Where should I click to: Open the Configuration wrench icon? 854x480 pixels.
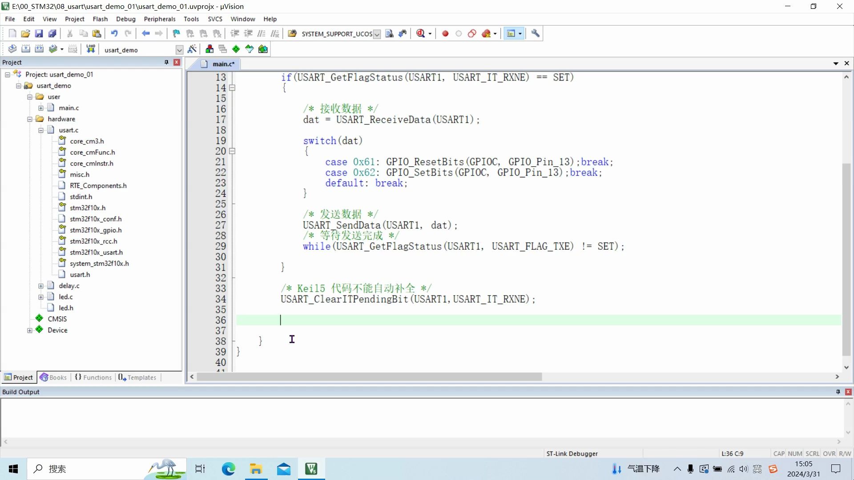(x=536, y=33)
